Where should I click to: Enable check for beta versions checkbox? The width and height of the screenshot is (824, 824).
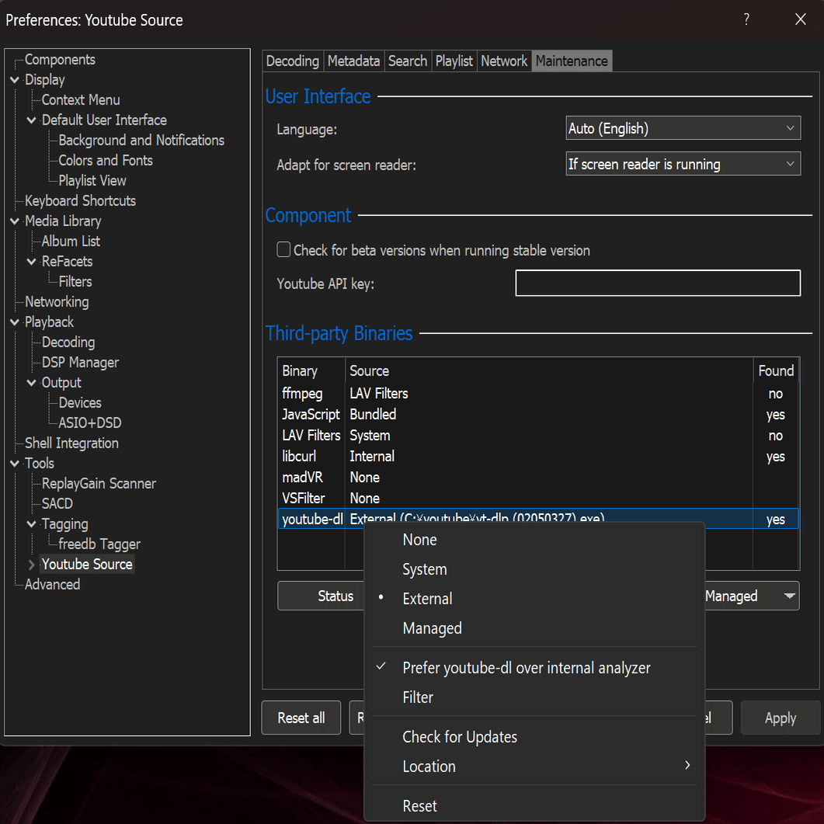pos(283,249)
